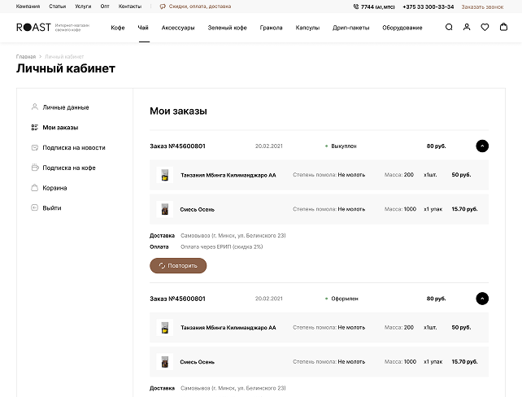Click the ROAST logo
This screenshot has height=397, width=522.
coord(33,27)
